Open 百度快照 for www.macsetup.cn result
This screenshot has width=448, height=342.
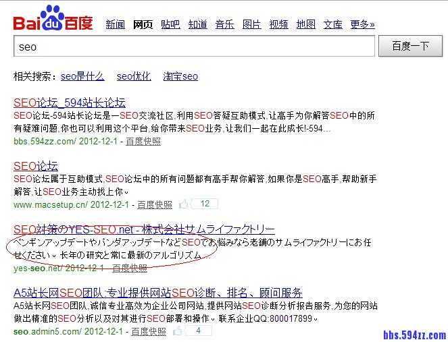pyautogui.click(x=155, y=204)
